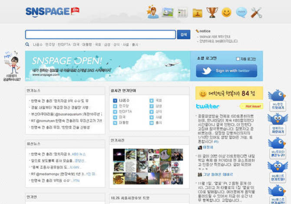Open the user with star icon in header

(x=152, y=12)
